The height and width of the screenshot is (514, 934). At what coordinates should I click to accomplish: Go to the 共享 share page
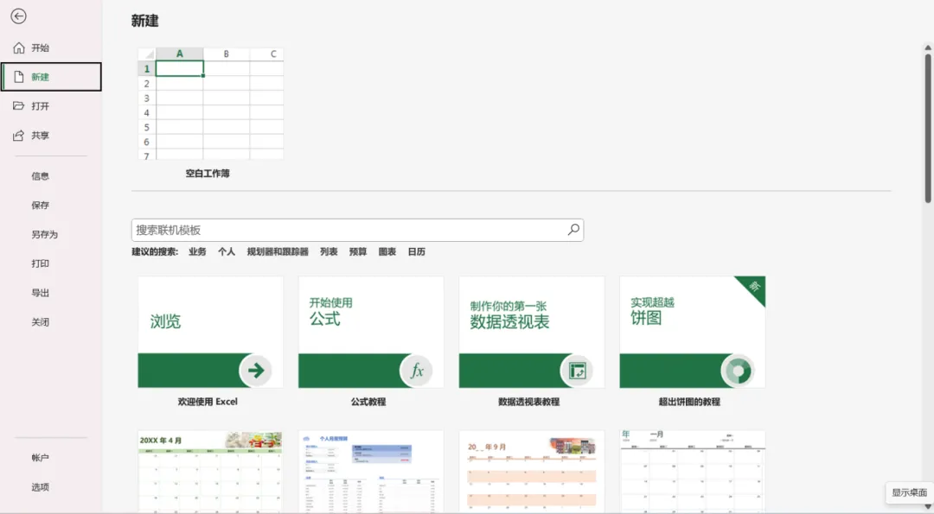point(51,136)
